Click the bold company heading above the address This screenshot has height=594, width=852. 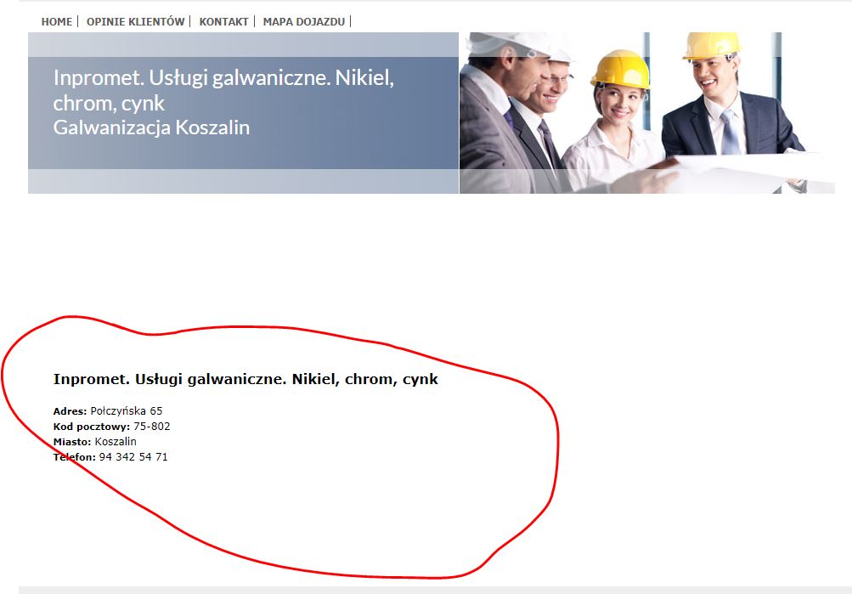[x=245, y=379]
